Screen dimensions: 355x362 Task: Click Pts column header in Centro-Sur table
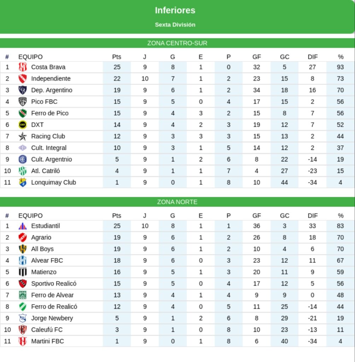[117, 57]
